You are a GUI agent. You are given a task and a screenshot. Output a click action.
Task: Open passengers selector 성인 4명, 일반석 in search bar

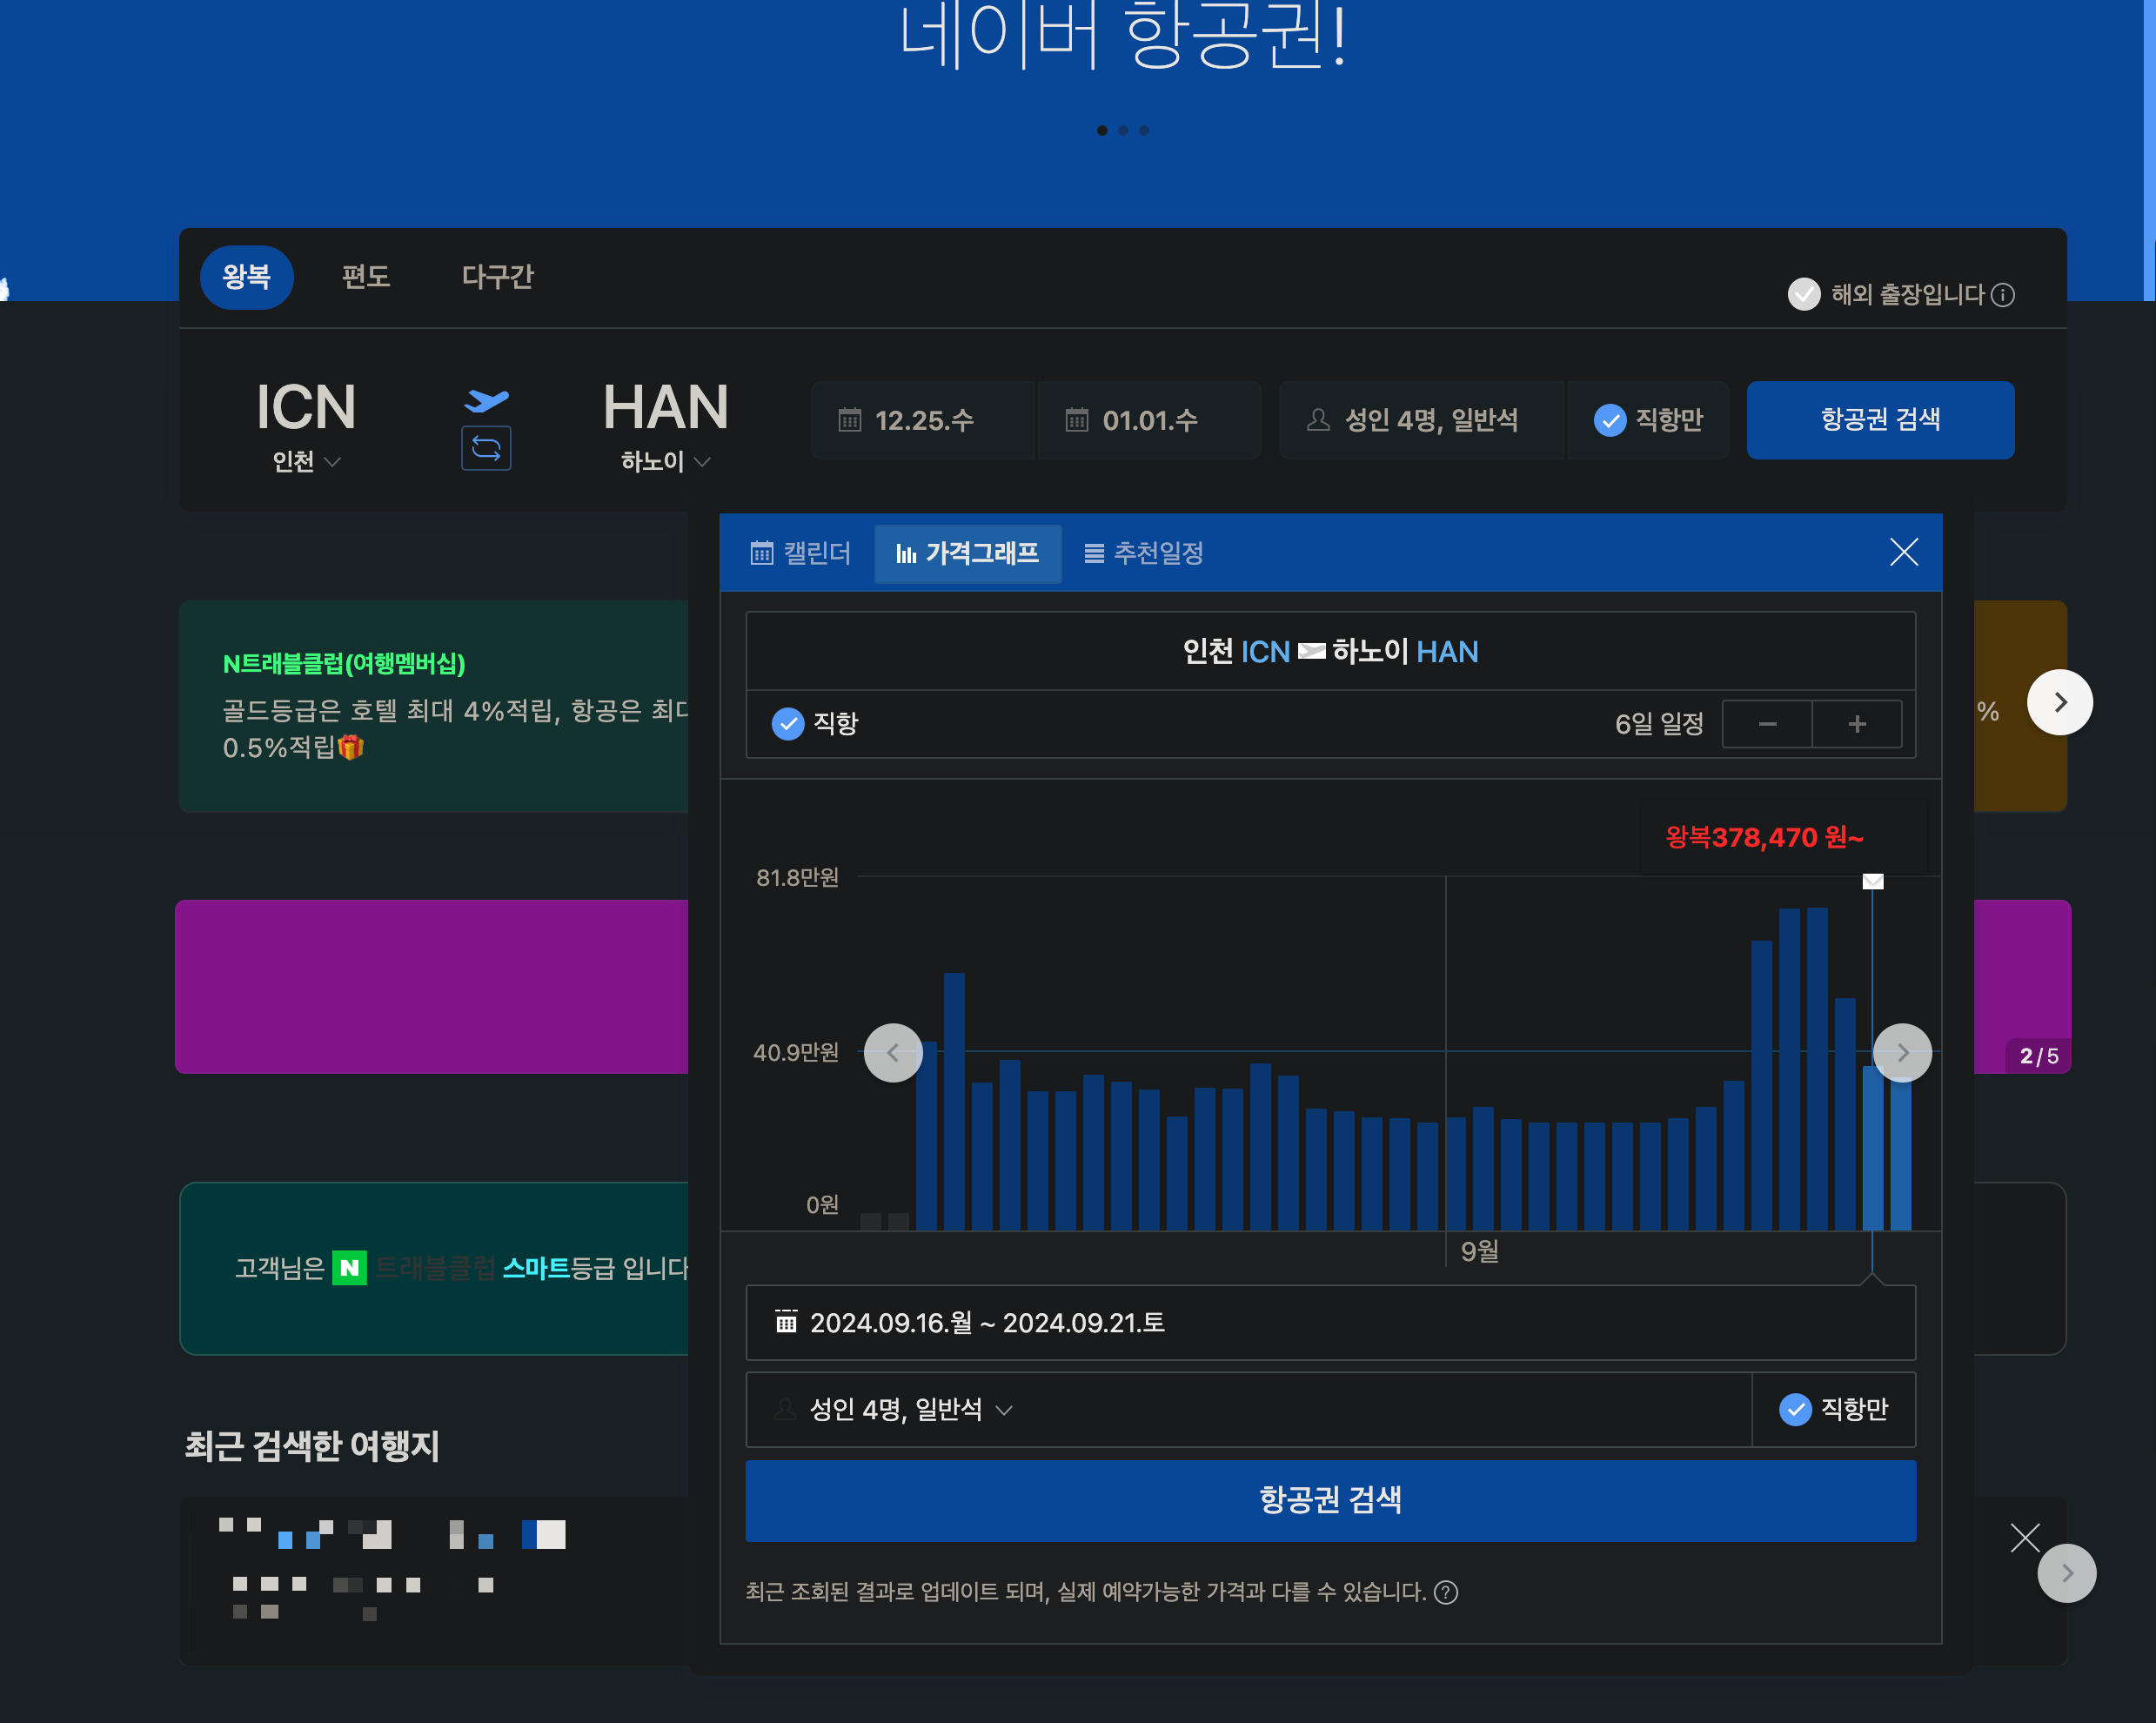1421,420
